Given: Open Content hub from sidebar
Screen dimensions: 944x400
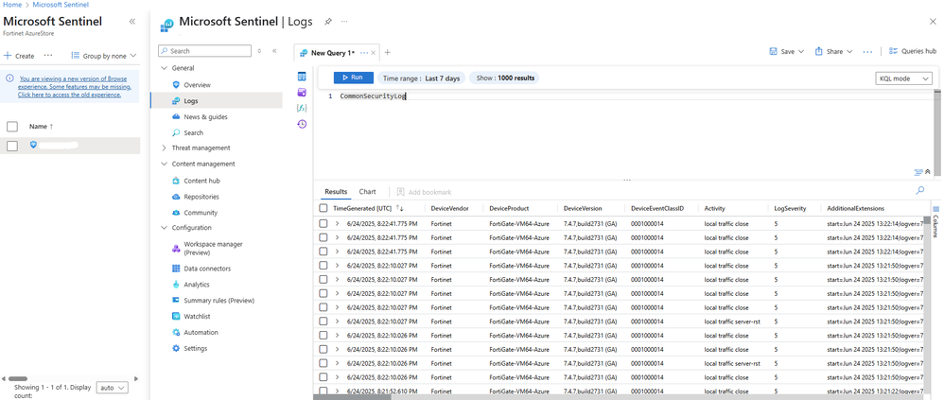Looking at the screenshot, I should pyautogui.click(x=201, y=181).
